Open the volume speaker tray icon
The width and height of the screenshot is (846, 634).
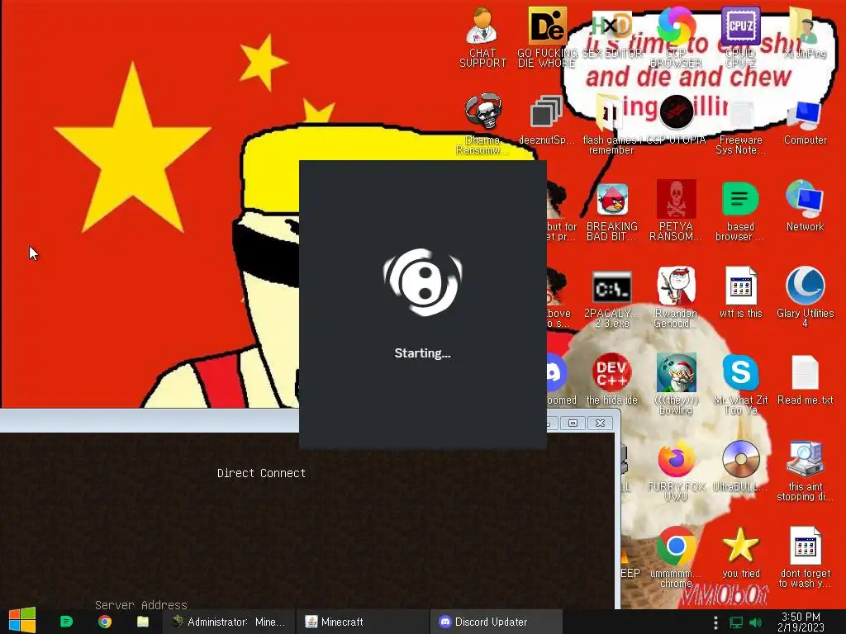[755, 622]
